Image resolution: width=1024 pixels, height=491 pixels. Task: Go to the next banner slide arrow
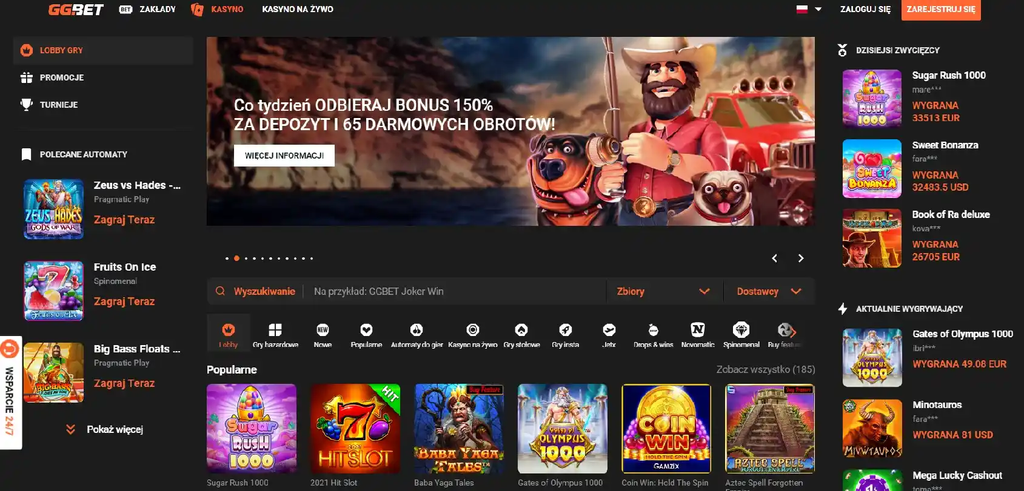pos(800,259)
